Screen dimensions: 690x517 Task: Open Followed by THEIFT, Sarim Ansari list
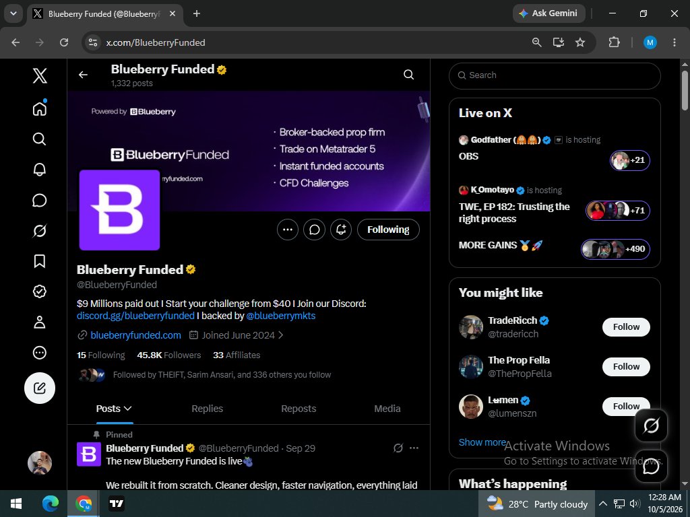(x=222, y=374)
